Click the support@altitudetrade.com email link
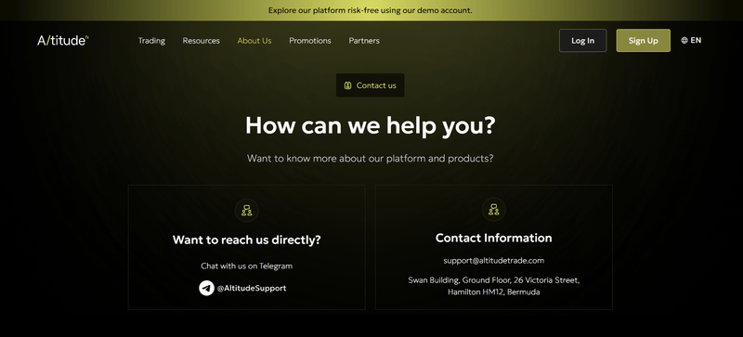Image resolution: width=743 pixels, height=337 pixels. click(x=494, y=261)
